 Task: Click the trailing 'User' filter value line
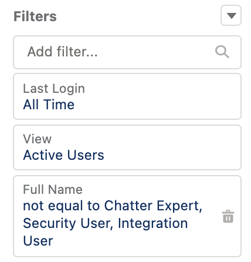click(x=38, y=241)
